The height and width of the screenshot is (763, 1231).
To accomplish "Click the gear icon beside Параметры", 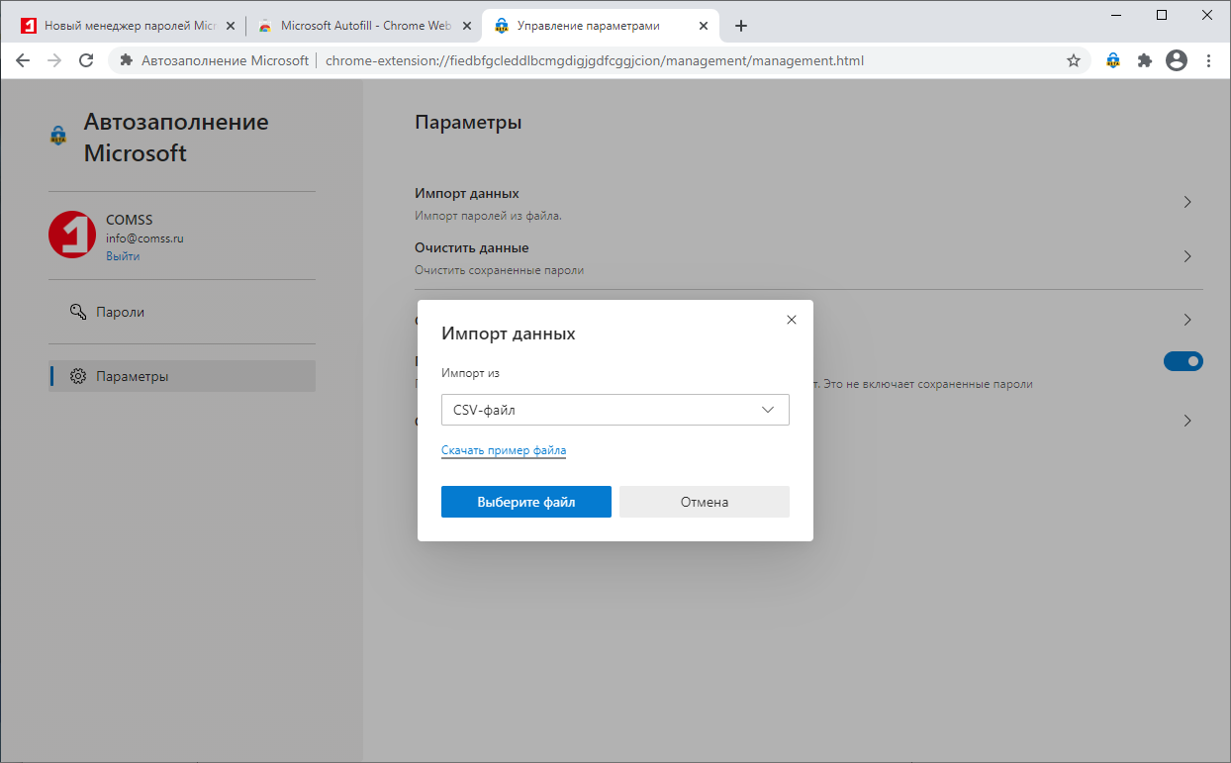I will (x=78, y=376).
